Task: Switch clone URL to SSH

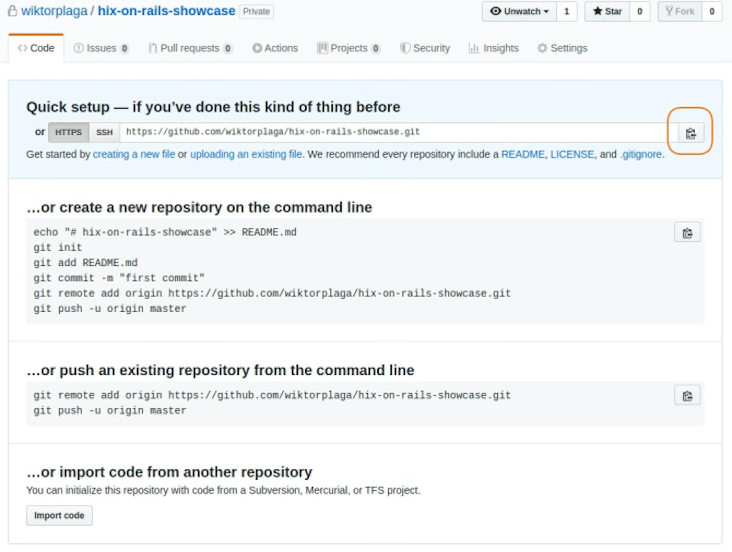Action: pyautogui.click(x=104, y=132)
